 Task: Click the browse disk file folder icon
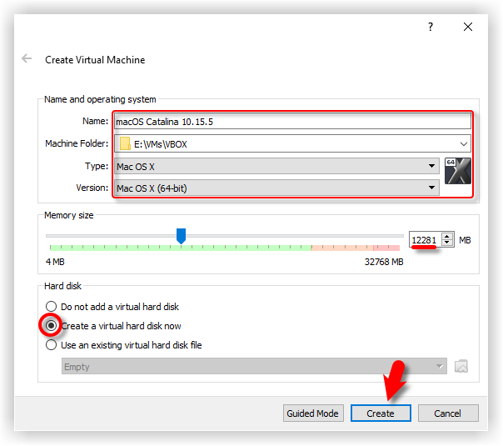pyautogui.click(x=461, y=367)
